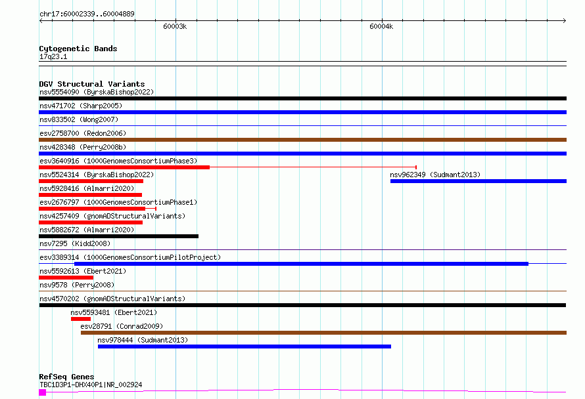Screen dimensions: 585x399
Task: Click the black nsv4570202 variant bar
Action: (302, 305)
